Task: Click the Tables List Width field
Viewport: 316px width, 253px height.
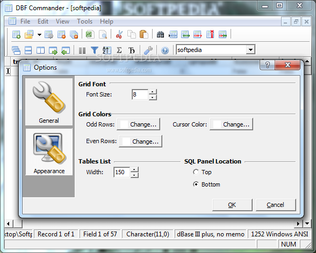Action: [x=121, y=172]
